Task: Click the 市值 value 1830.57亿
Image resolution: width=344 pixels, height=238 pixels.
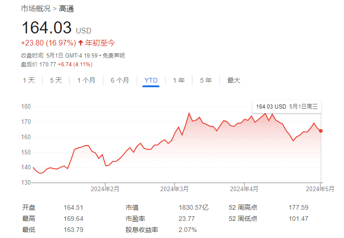Action: pos(193,207)
